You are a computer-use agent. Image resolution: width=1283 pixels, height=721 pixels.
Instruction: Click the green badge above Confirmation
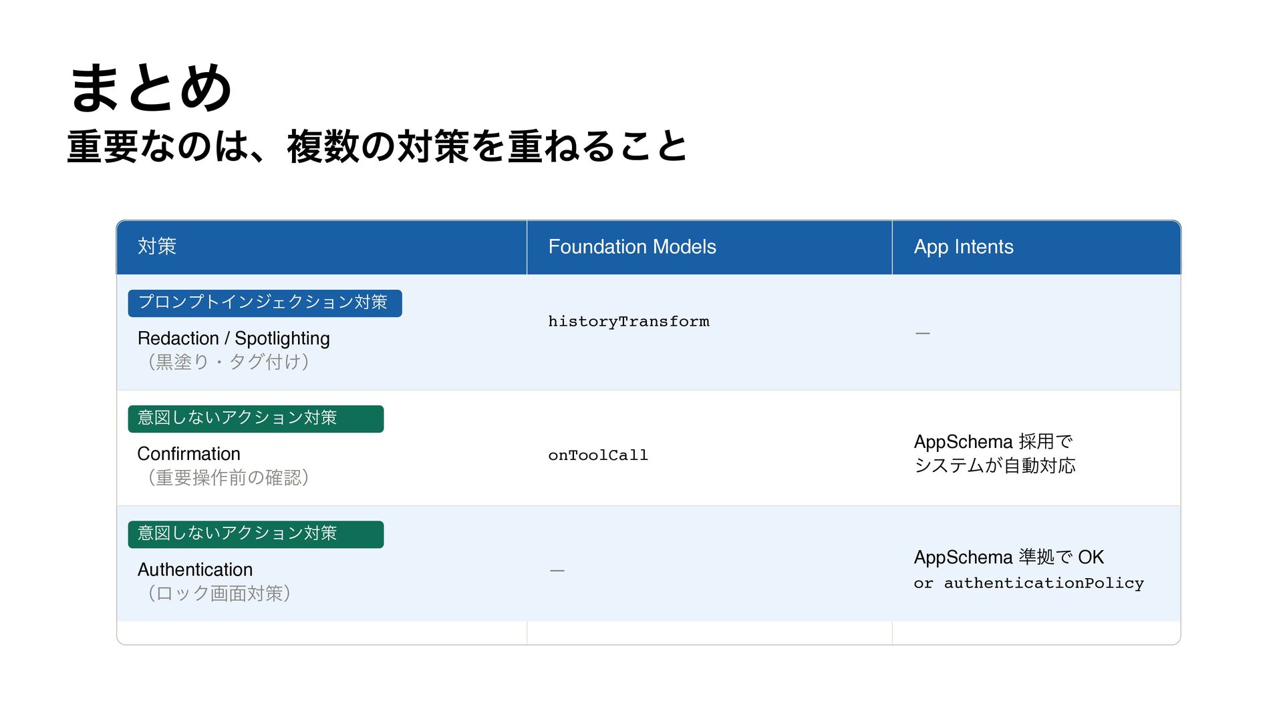[256, 419]
